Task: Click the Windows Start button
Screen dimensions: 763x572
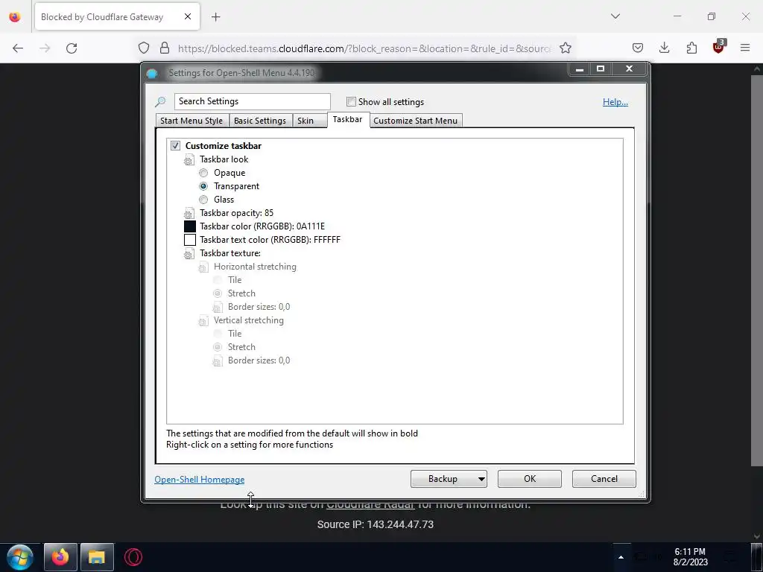Action: click(20, 557)
